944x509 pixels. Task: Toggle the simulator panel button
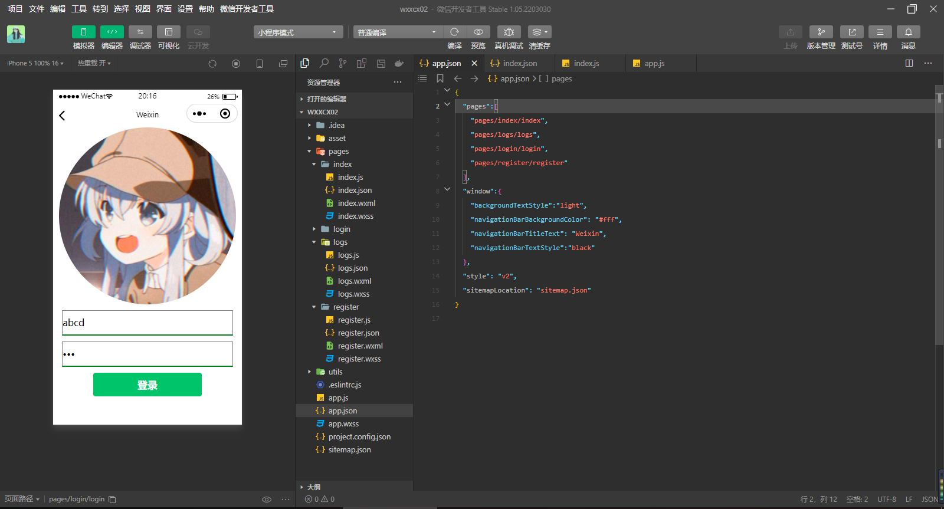tap(83, 32)
